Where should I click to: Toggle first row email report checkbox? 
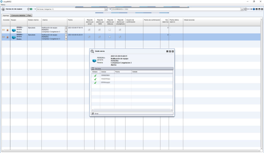[89, 30]
